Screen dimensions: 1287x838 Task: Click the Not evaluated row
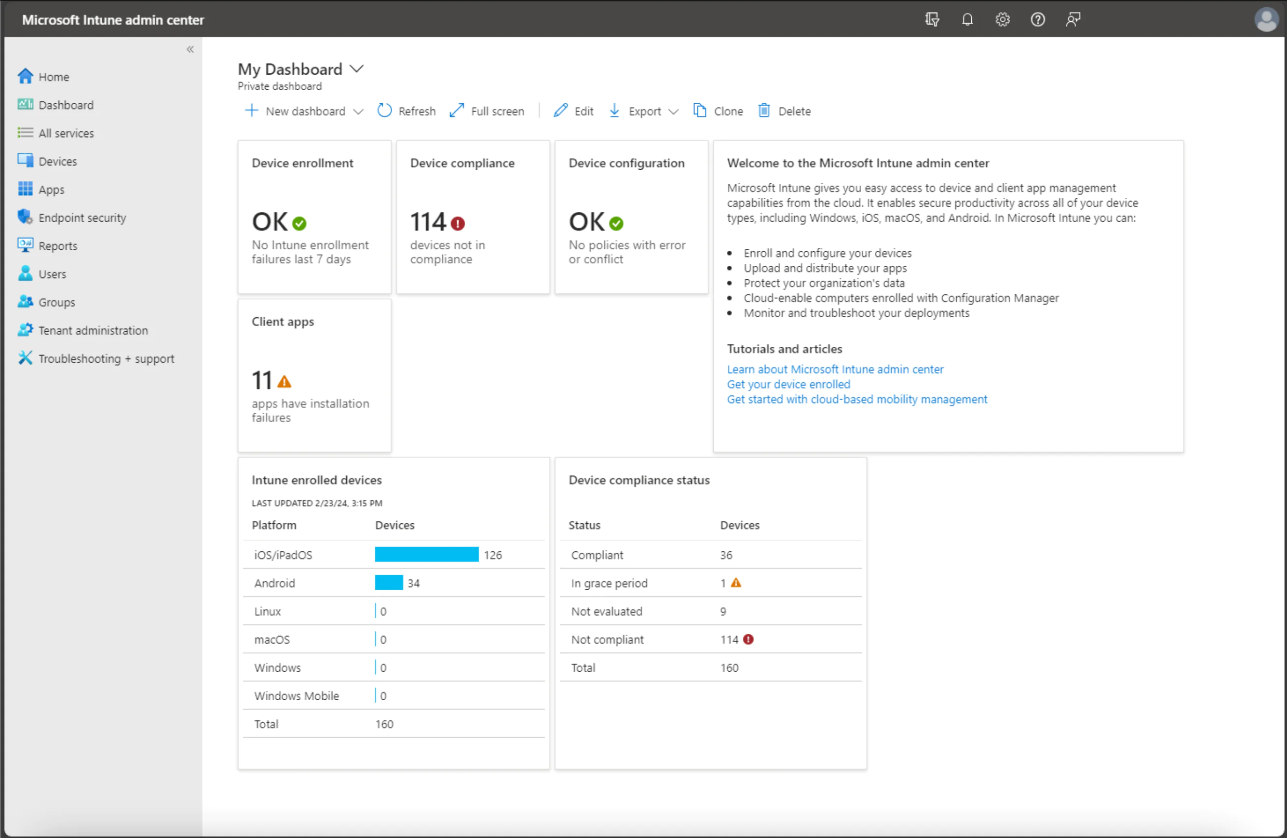(x=710, y=611)
